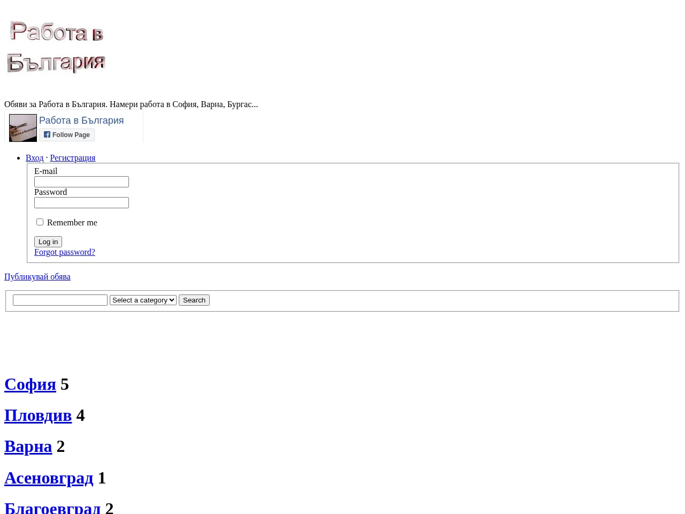Open the Forgot password? link
The width and height of the screenshot is (685, 514).
(65, 252)
